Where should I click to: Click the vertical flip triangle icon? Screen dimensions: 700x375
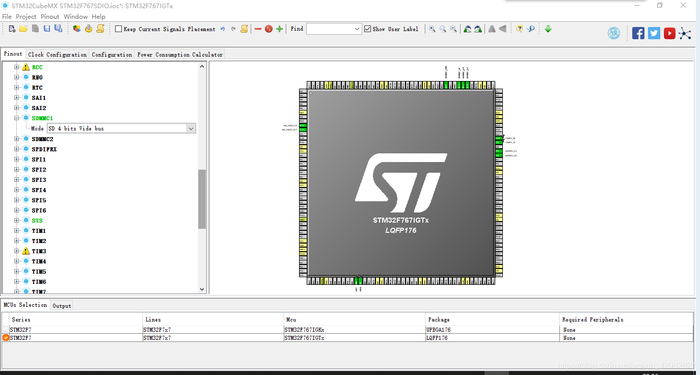pos(492,29)
